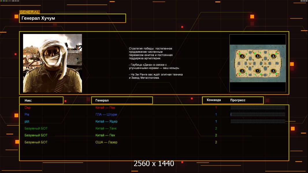Click team number 1 in pbt row
Screen dimensions: 308x173
(x=216, y=121)
